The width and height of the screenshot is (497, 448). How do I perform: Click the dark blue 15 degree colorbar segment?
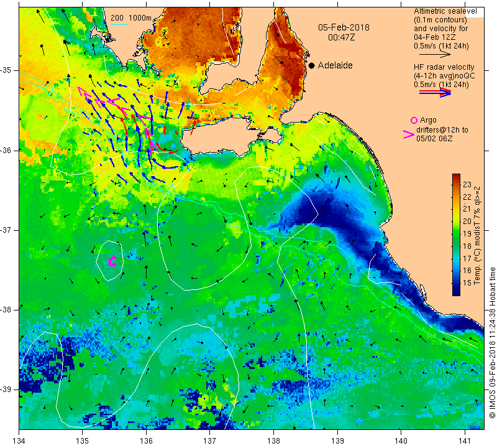point(456,287)
